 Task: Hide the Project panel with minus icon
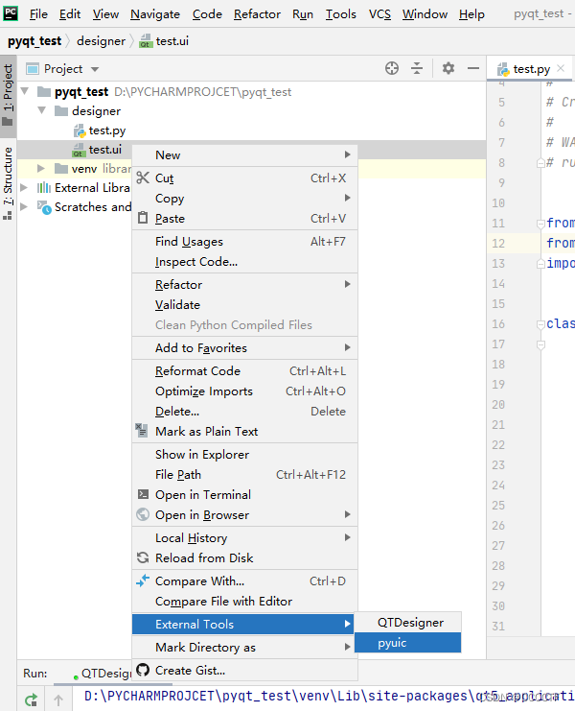click(473, 68)
